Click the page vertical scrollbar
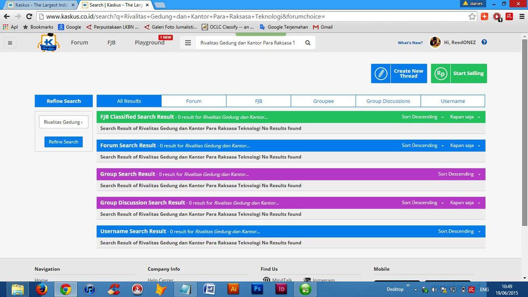Image resolution: width=528 pixels, height=297 pixels. pos(525,132)
